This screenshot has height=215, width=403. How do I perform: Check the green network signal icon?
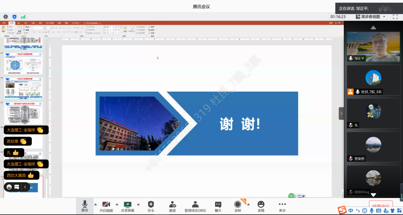pyautogui.click(x=23, y=17)
